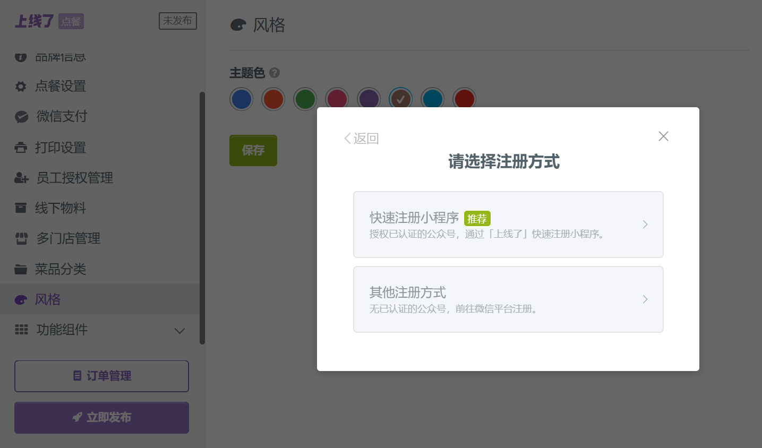Viewport: 762px width, 448px height.
Task: Select the checked brown theme color
Action: point(401,99)
